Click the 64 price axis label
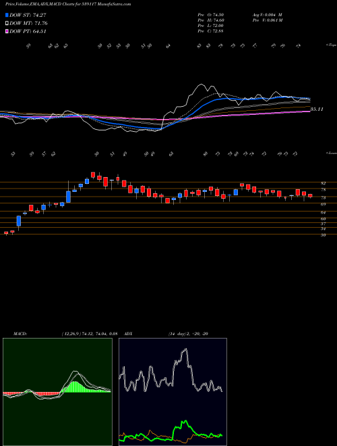The height and width of the screenshot is (446, 337). click(323, 212)
